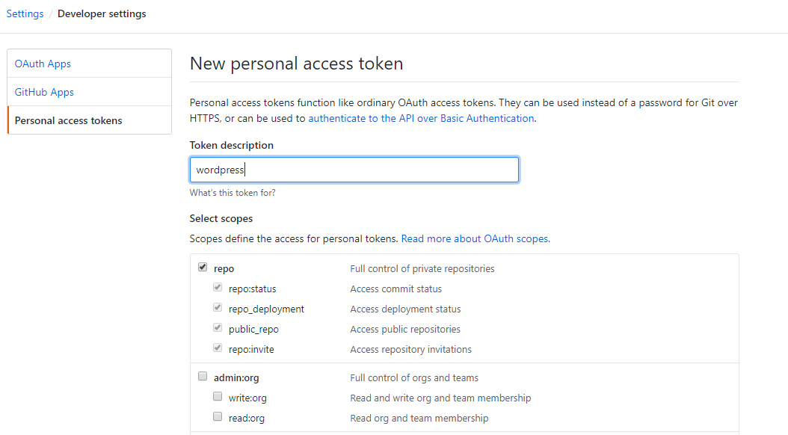Toggle the public_repo checkbox
The height and width of the screenshot is (435, 788).
coord(218,328)
